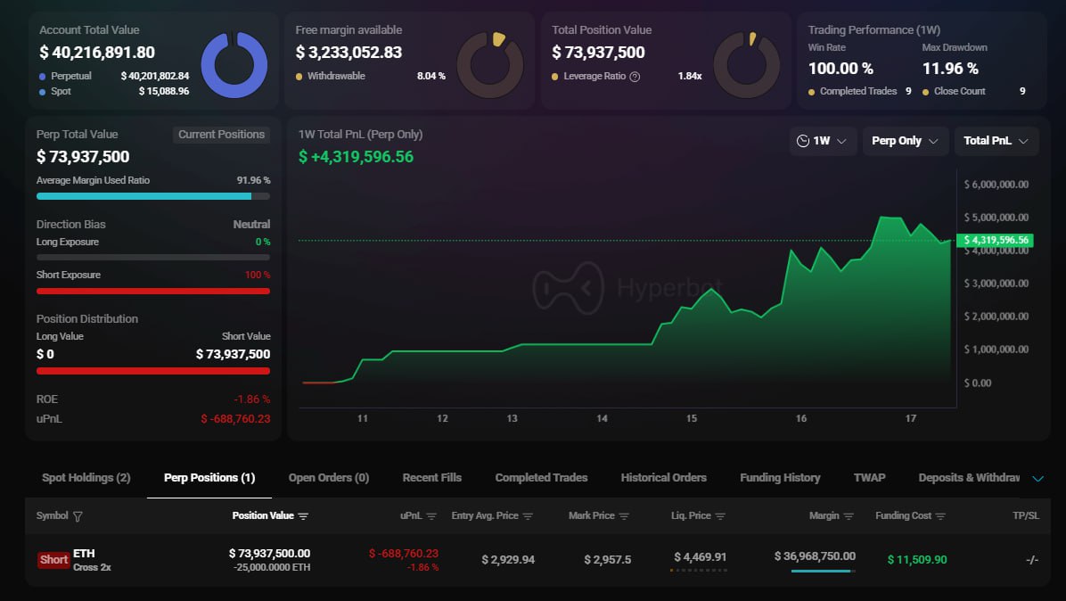Click the uPnL $ -688,760.23 summary value
The height and width of the screenshot is (601, 1066).
coord(235,419)
